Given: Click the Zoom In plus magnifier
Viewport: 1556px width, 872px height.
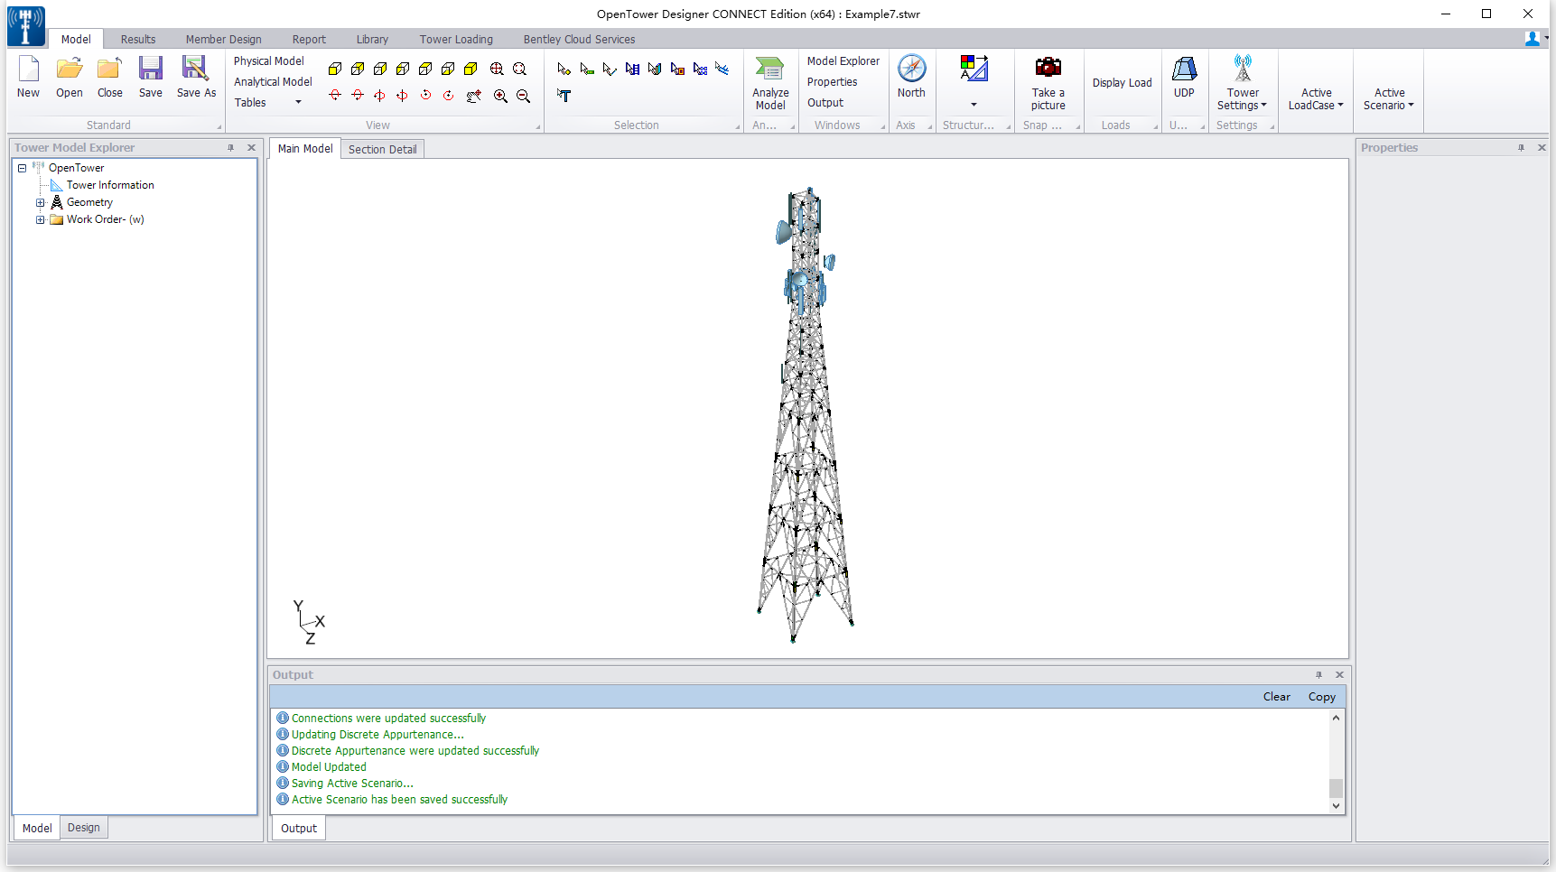Looking at the screenshot, I should coord(500,96).
